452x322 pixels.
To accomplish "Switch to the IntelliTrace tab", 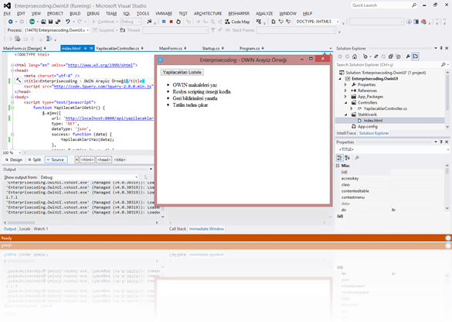I will point(346,133).
